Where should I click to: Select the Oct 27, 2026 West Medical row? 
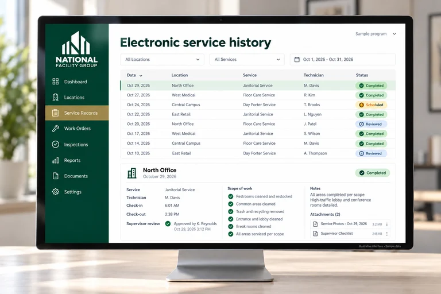pyautogui.click(x=258, y=95)
